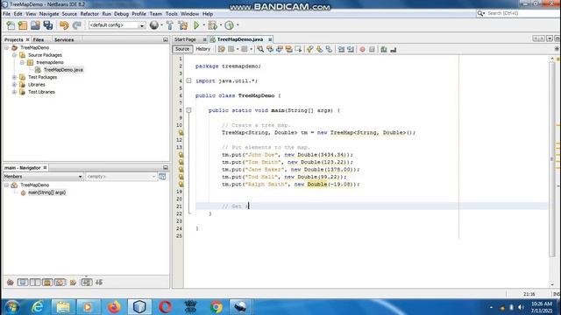This screenshot has height=315, width=561.
Task: Open the empty filter combo in Navigator
Action: pos(121,177)
